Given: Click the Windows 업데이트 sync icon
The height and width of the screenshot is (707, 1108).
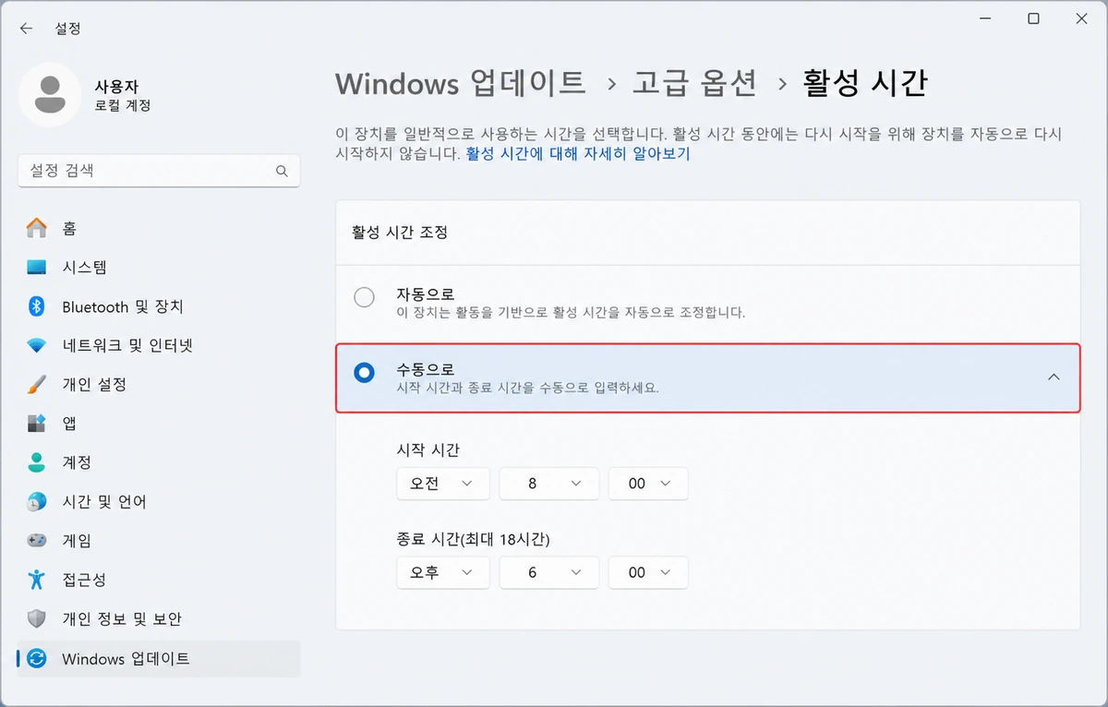Looking at the screenshot, I should [36, 658].
